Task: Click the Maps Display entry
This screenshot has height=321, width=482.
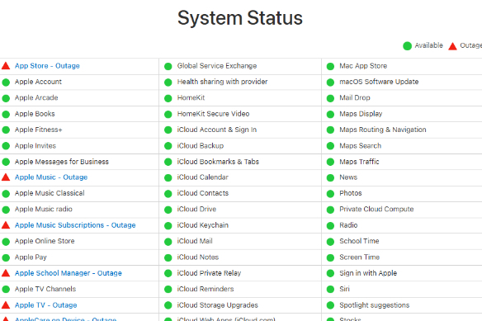Action: click(361, 114)
